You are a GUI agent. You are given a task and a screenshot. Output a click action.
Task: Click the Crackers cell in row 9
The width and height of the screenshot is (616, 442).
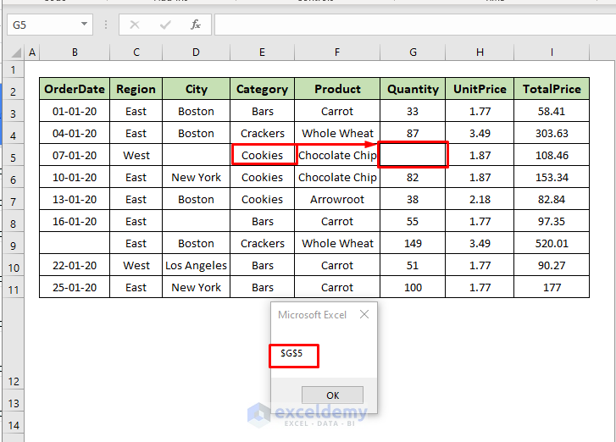[x=262, y=243]
